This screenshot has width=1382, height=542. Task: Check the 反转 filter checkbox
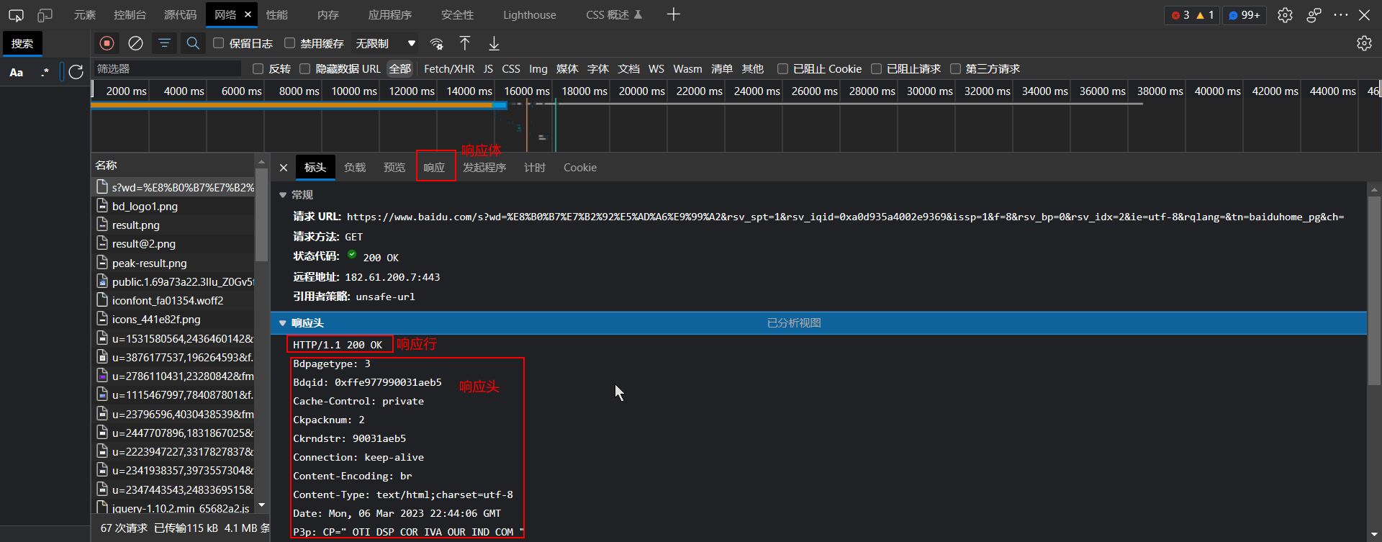[258, 69]
